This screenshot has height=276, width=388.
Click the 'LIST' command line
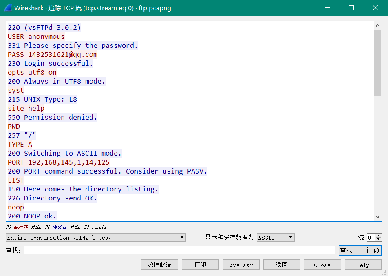click(x=16, y=180)
